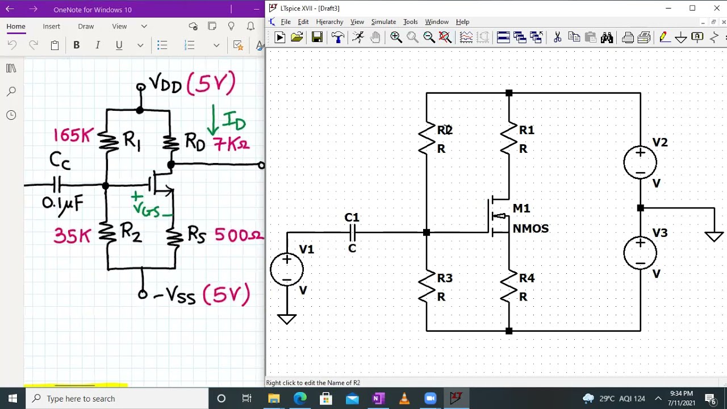This screenshot has width=727, height=409.
Task: Open OneNote notifications bell
Action: click(250, 26)
